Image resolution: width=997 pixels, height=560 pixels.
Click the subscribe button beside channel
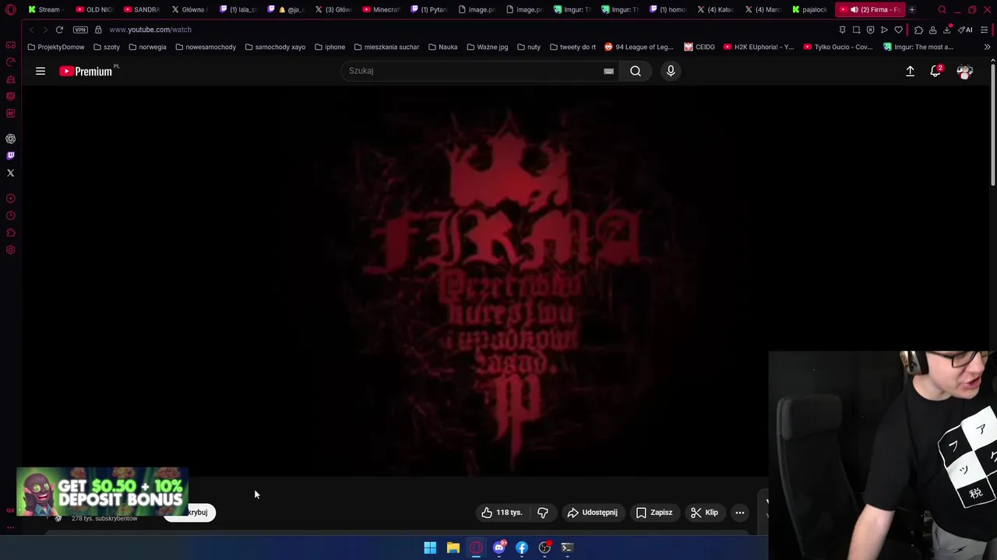[x=189, y=513]
